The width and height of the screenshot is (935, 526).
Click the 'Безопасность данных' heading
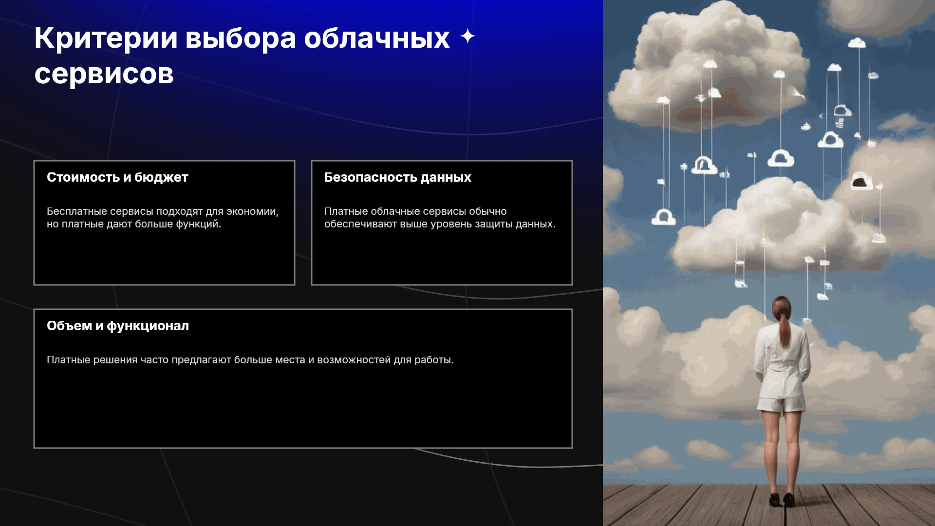pyautogui.click(x=397, y=177)
